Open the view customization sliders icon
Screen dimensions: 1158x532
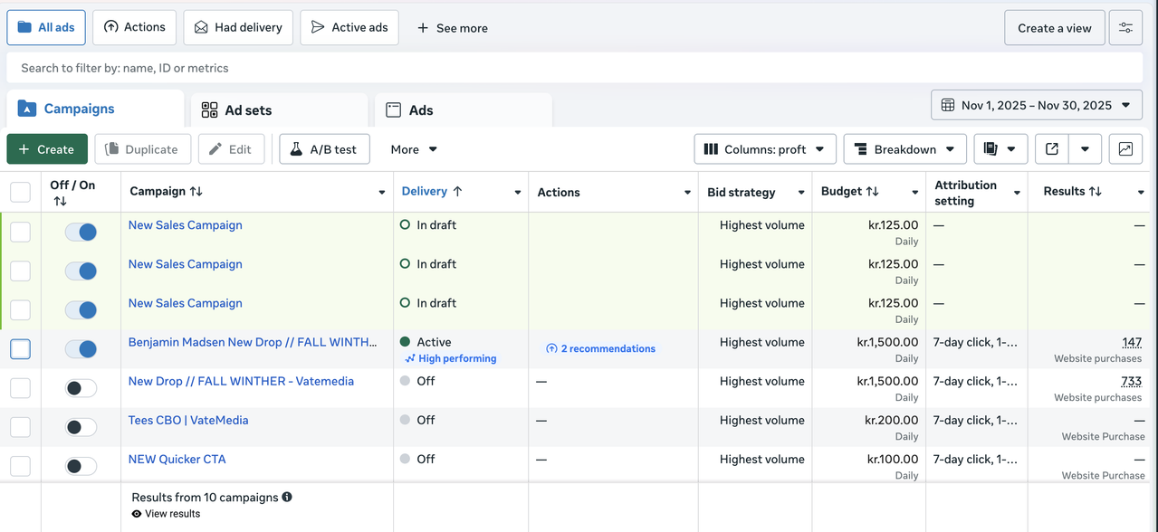click(1125, 28)
